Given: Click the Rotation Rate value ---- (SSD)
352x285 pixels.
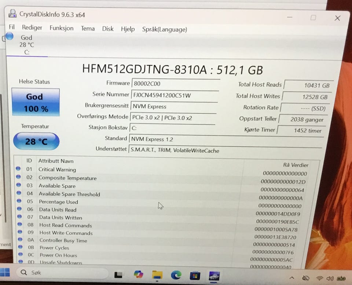Looking at the screenshot, I should (x=305, y=108).
